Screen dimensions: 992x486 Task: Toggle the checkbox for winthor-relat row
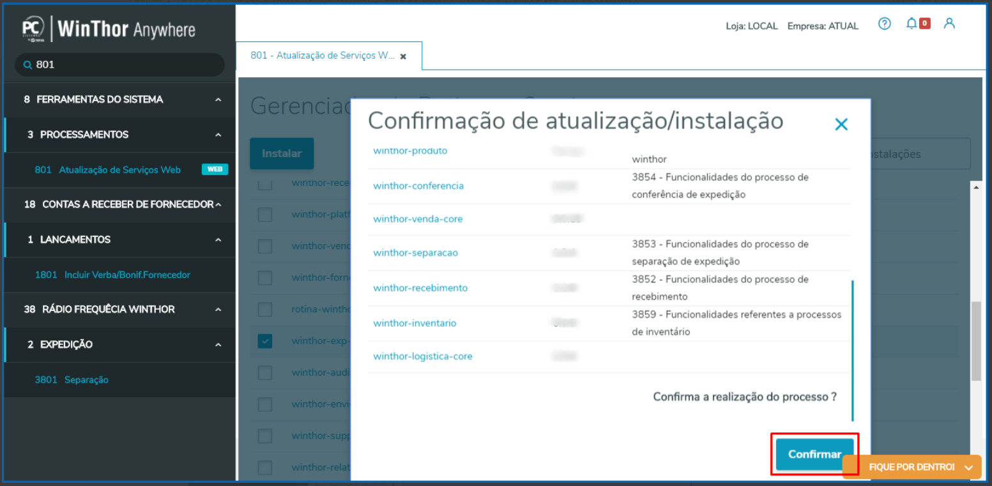[265, 467]
